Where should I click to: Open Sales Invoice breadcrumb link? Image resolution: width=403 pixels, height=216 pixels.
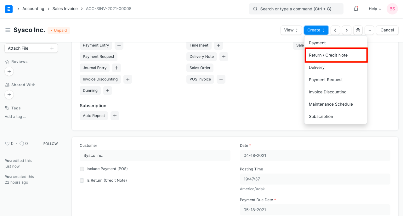(65, 9)
